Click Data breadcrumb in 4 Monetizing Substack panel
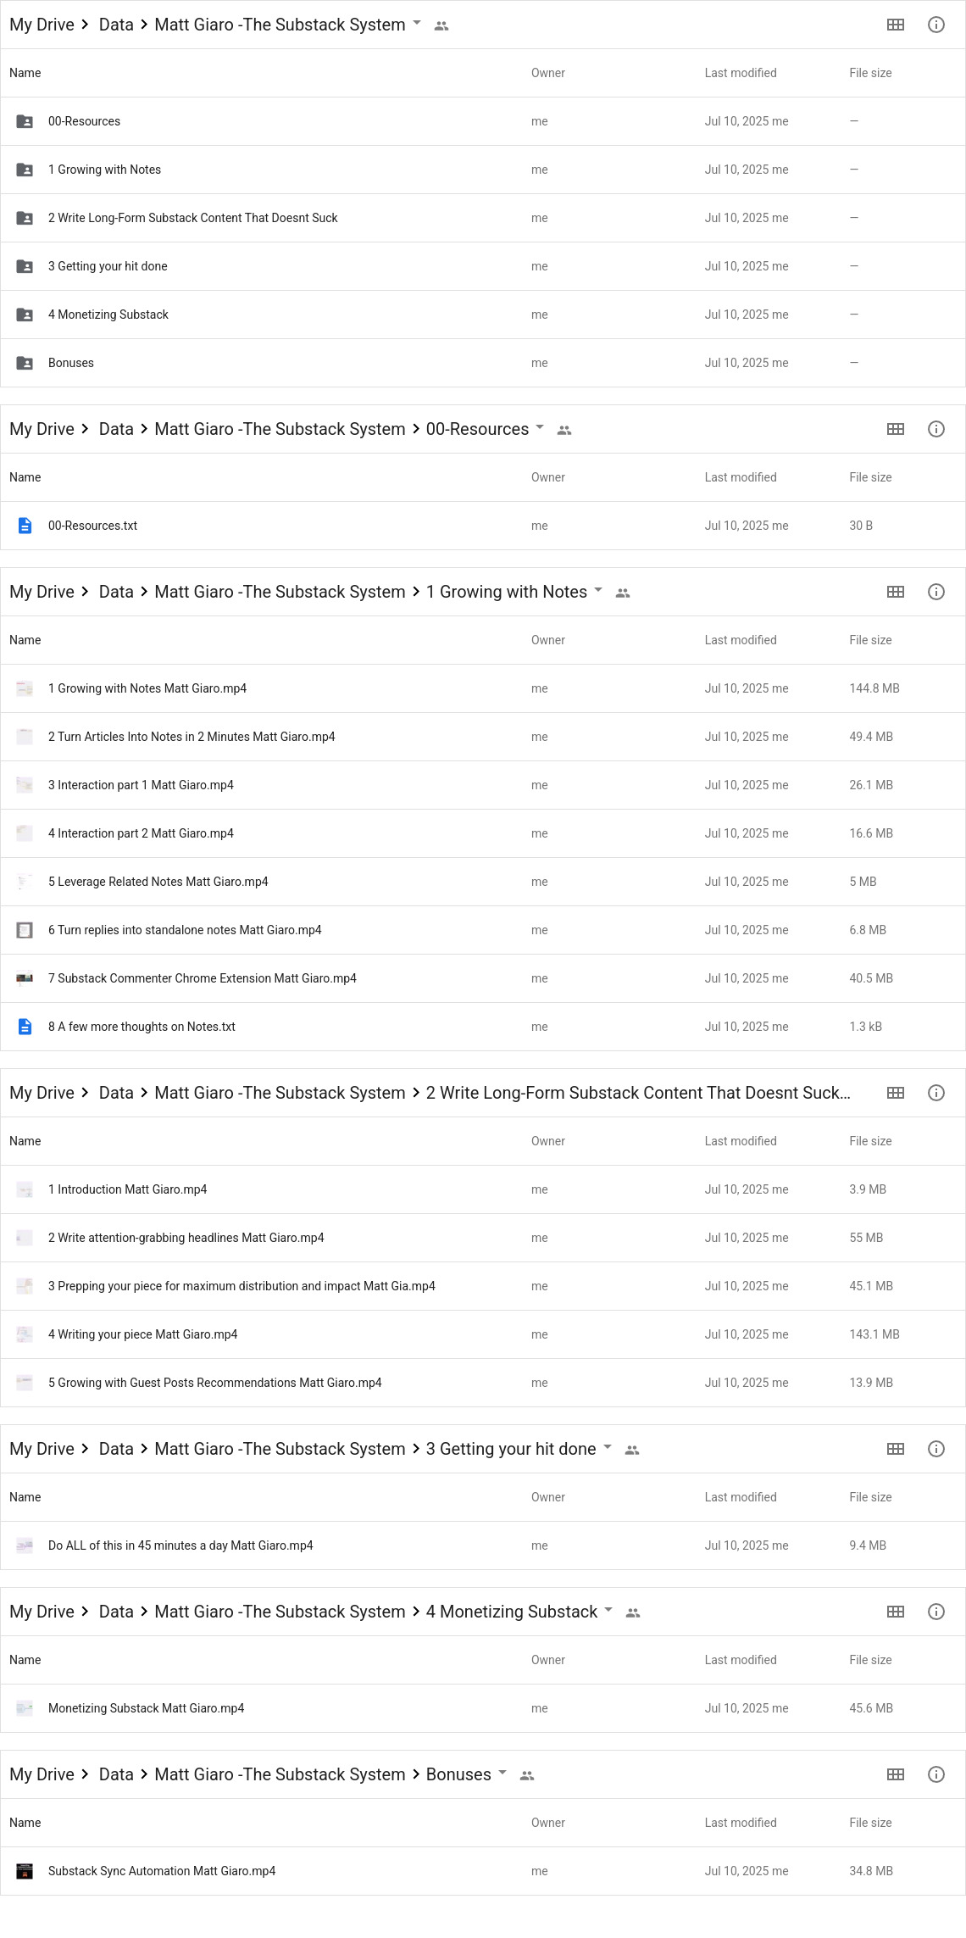 point(116,1612)
